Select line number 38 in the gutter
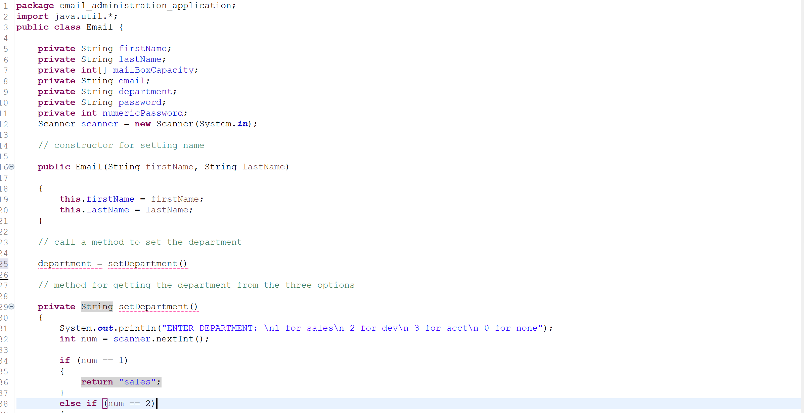Viewport: 804px width, 413px height. [x=5, y=404]
